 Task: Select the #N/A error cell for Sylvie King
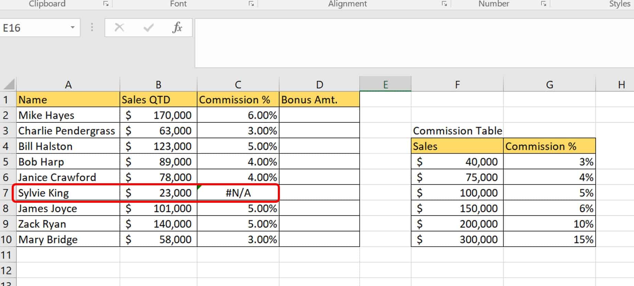pyautogui.click(x=238, y=193)
